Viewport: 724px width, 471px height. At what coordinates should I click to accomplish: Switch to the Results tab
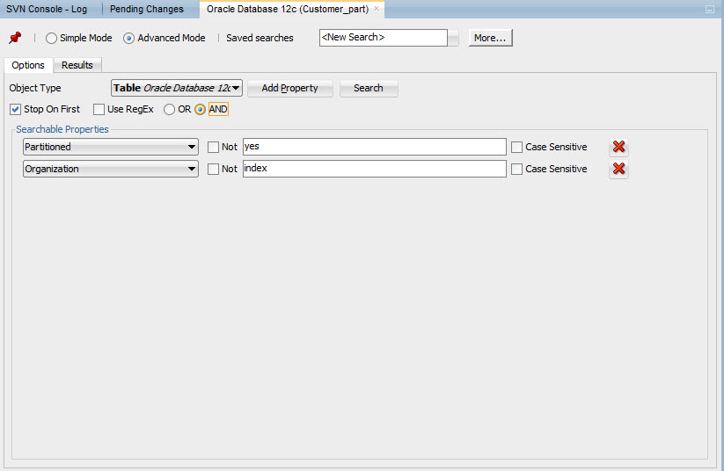pos(77,65)
